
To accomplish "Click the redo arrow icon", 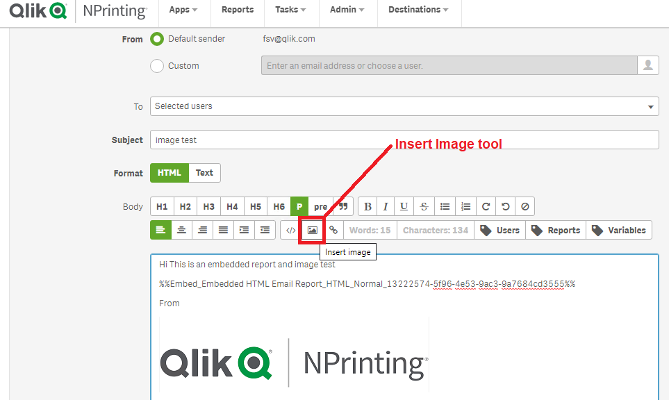I will [486, 206].
